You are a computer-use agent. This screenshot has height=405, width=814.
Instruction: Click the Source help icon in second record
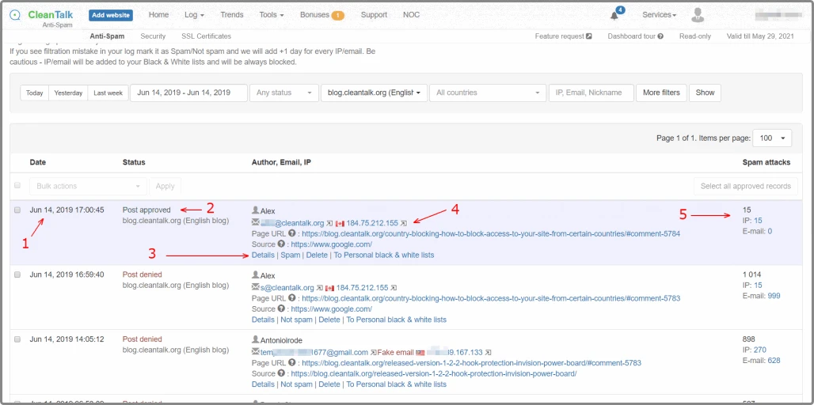coord(283,309)
